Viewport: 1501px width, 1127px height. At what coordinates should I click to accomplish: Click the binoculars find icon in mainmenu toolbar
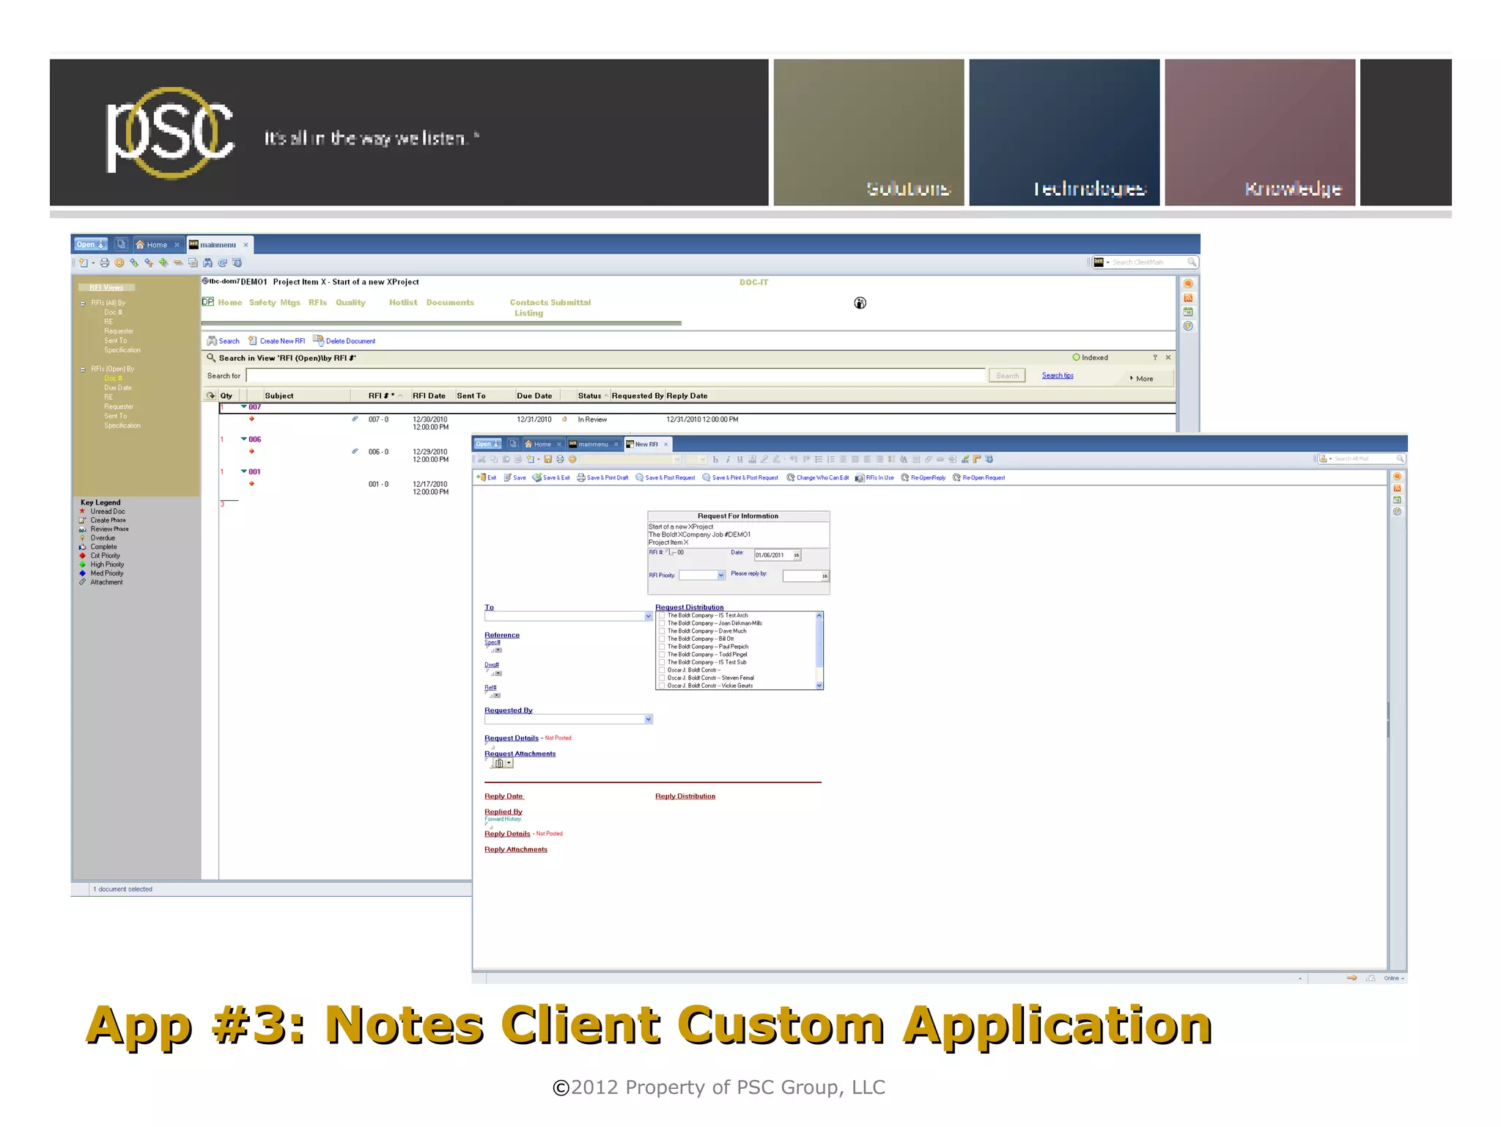207,263
